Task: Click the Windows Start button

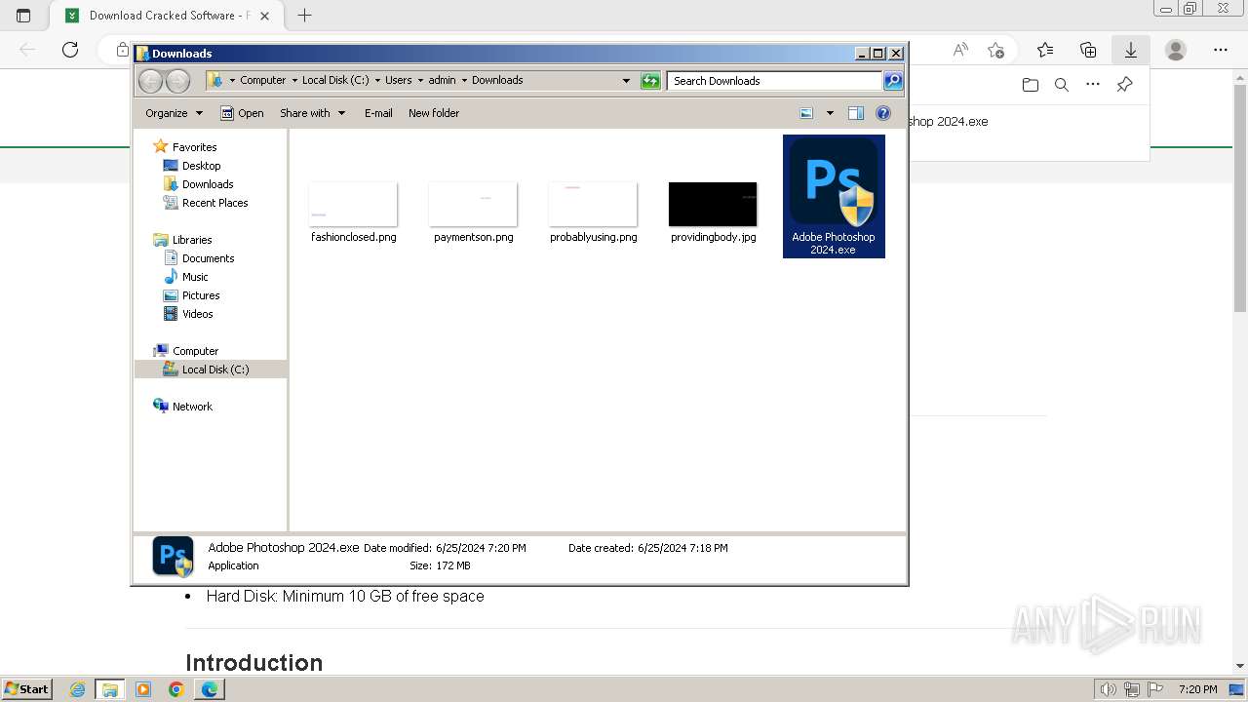Action: (x=27, y=688)
